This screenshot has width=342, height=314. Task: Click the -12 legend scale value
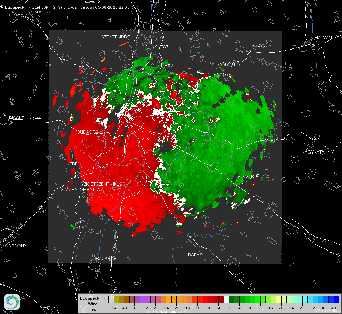click(197, 308)
